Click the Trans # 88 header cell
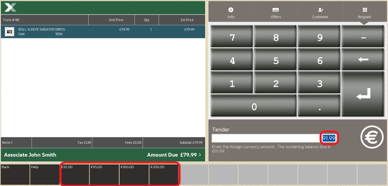 [45, 20]
